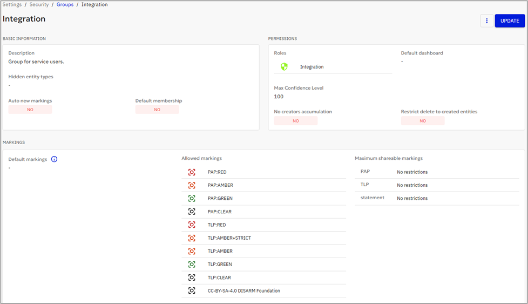
Task: Click the TLP:CLEAR marking icon
Action: 192,278
